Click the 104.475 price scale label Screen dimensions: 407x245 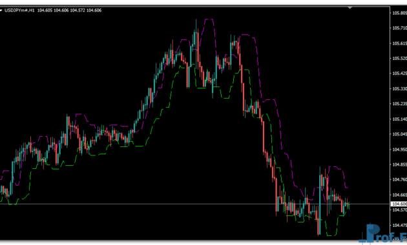click(399, 225)
